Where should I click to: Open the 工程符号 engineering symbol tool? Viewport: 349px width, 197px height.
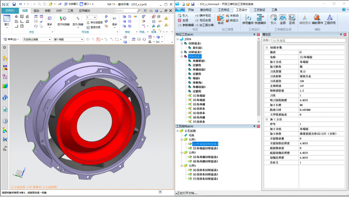tap(330, 18)
